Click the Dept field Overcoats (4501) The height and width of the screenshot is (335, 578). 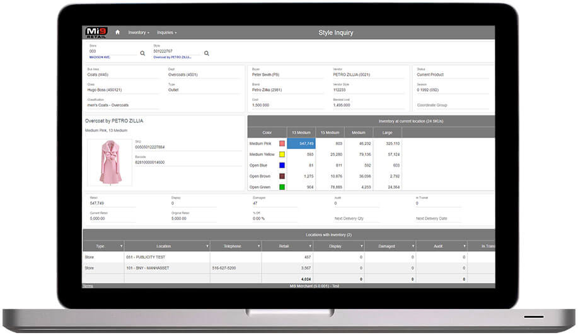[204, 74]
